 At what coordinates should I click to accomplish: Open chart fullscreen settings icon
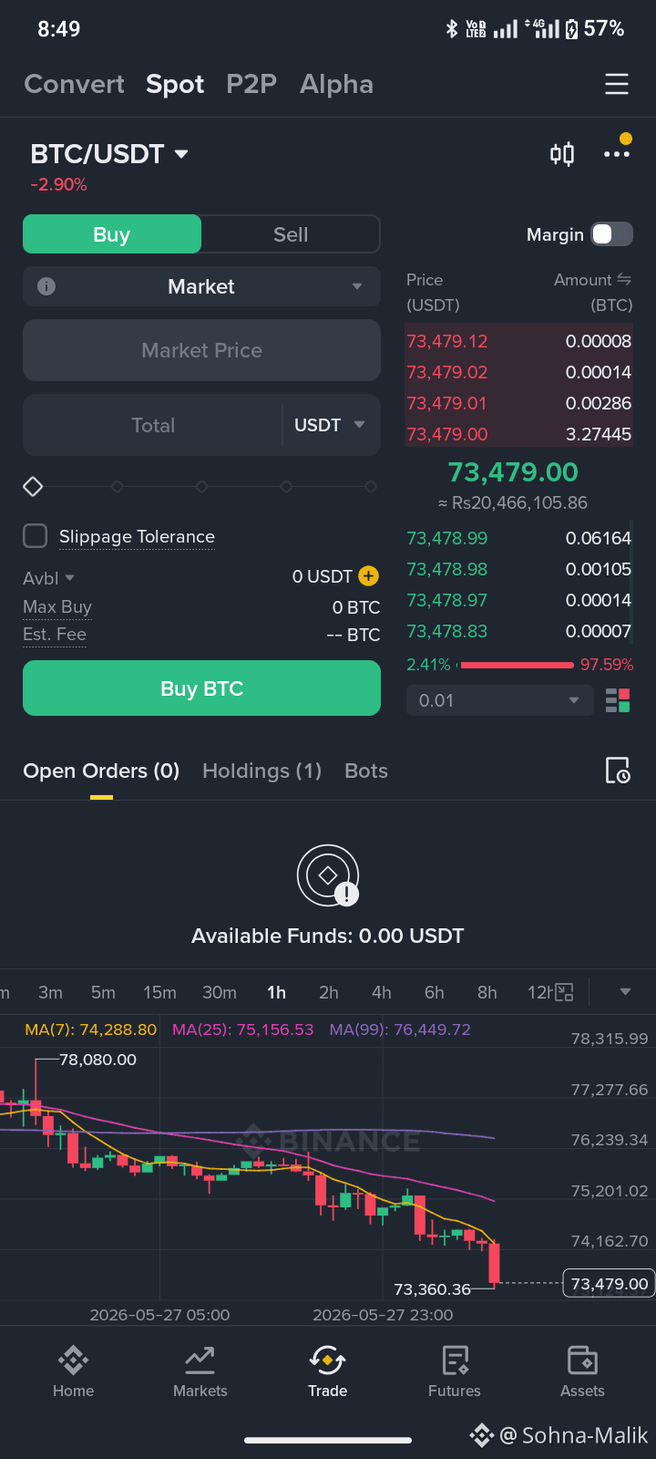click(x=564, y=992)
